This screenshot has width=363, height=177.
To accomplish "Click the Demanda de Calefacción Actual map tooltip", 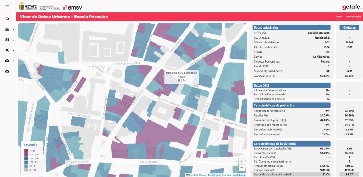I will [181, 76].
